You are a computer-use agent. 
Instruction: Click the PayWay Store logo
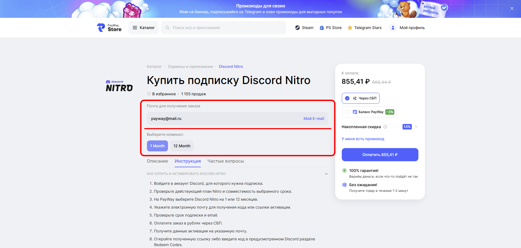click(109, 28)
